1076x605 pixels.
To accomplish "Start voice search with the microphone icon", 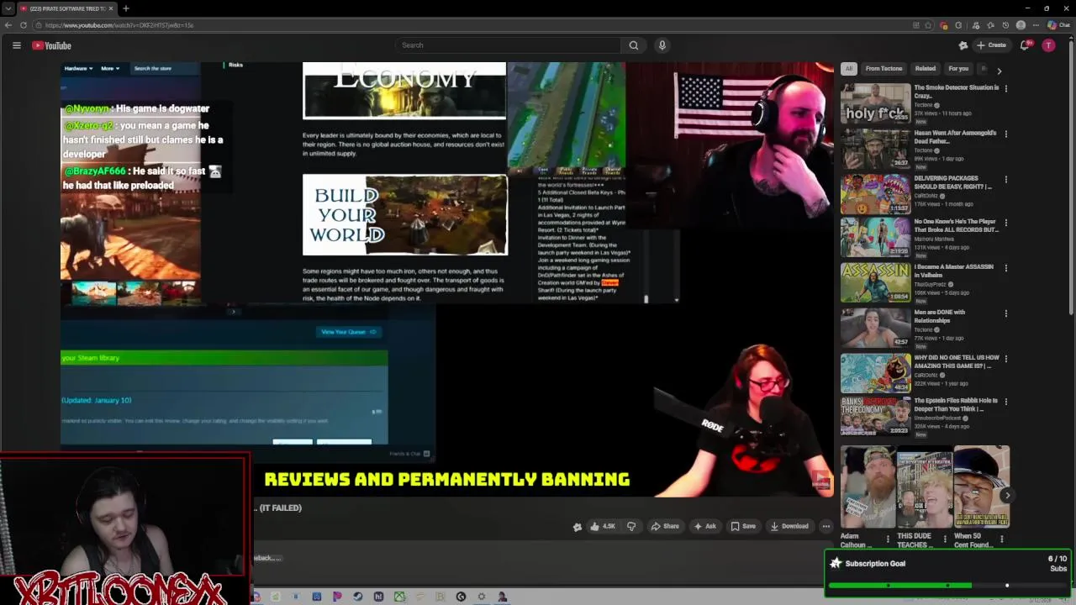I will tap(662, 45).
